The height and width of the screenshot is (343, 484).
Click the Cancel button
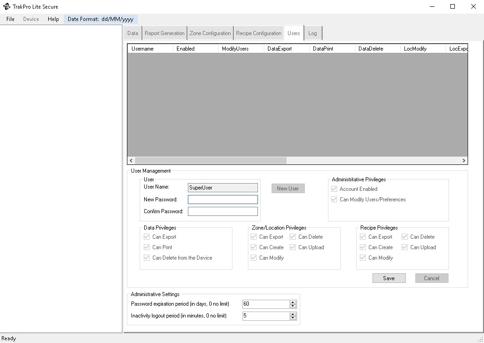[432, 278]
